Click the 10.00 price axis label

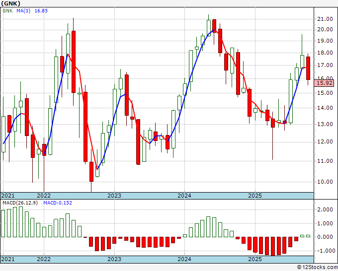(325, 182)
